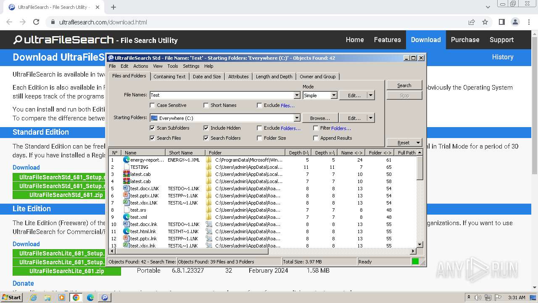Expand the File Names dropdown arrow
Viewport: 538px width, 303px height.
tap(297, 95)
